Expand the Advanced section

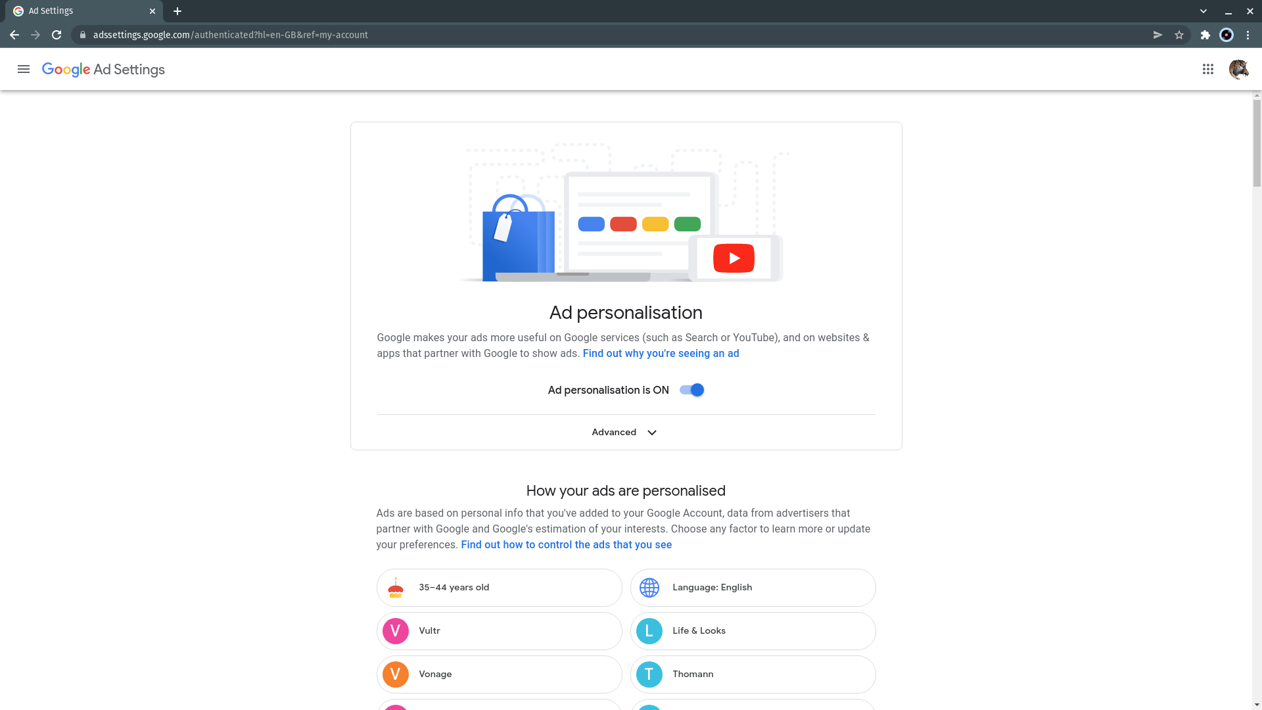tap(624, 432)
